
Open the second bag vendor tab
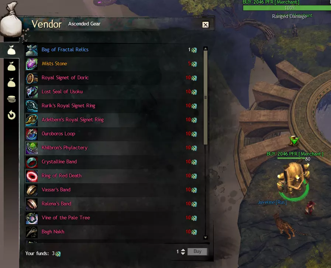coord(11,66)
